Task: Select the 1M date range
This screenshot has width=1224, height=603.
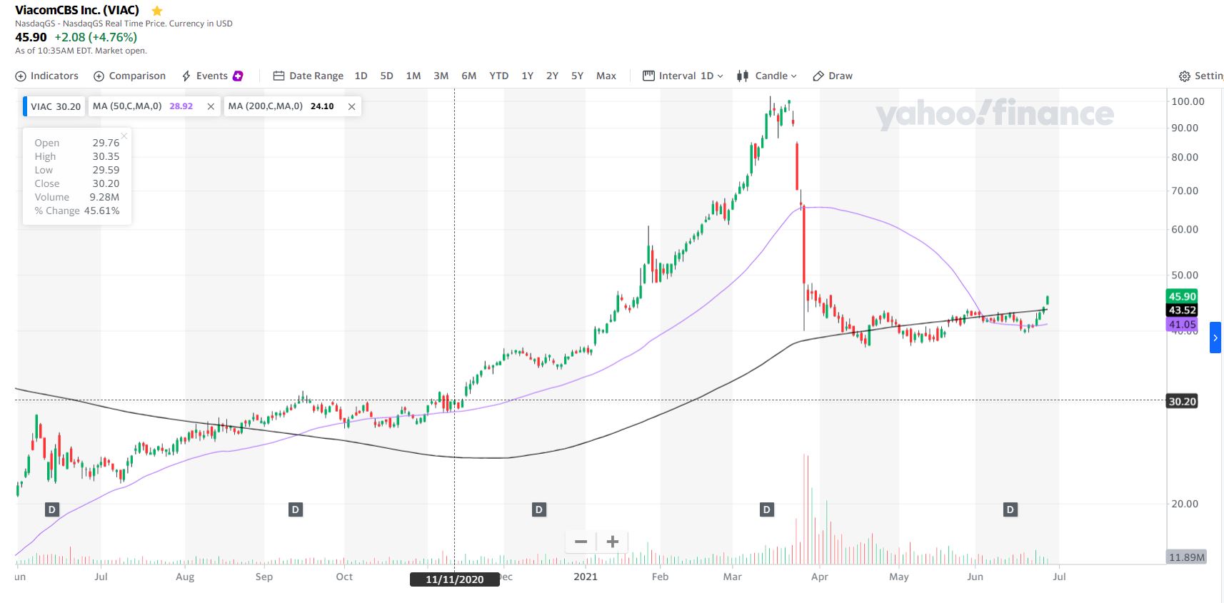Action: point(413,76)
